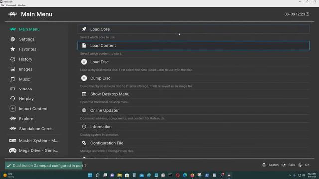Open Settings in the sidebar
Viewport: 319px width, 179px height.
[27, 39]
